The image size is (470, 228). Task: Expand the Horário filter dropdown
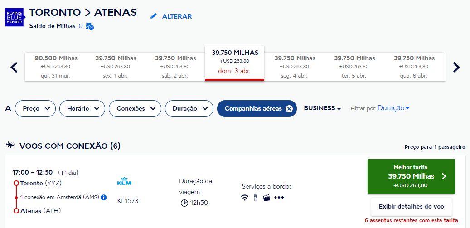point(82,108)
